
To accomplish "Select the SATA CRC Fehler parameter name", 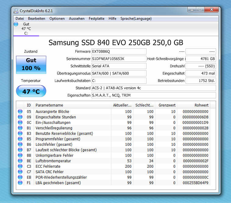I will pyautogui.click(x=49, y=172).
